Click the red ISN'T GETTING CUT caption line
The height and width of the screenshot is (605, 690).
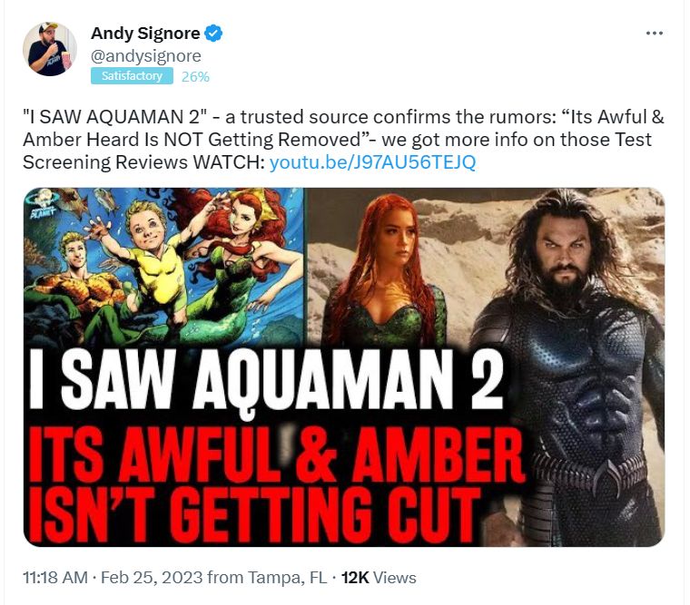(254, 514)
